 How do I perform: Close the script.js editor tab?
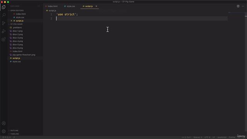tap(96, 6)
